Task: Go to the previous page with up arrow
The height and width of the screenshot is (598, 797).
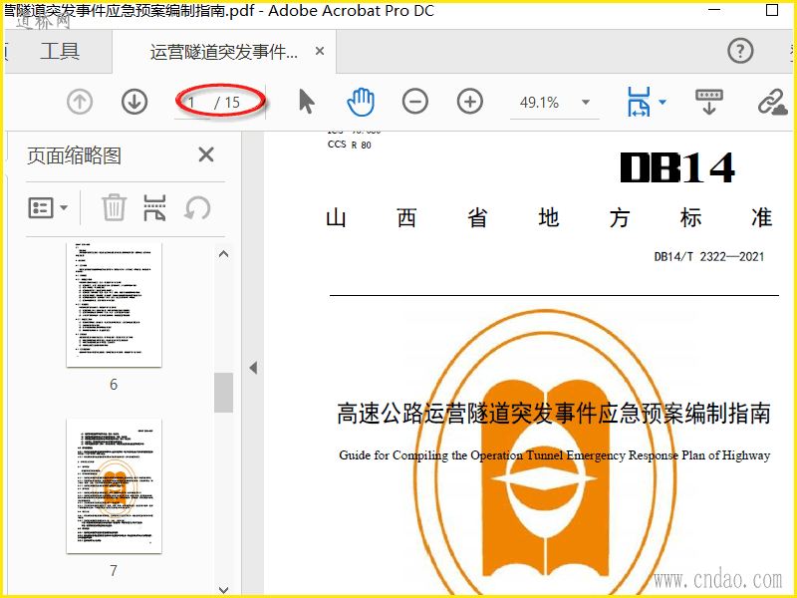Action: pyautogui.click(x=80, y=102)
